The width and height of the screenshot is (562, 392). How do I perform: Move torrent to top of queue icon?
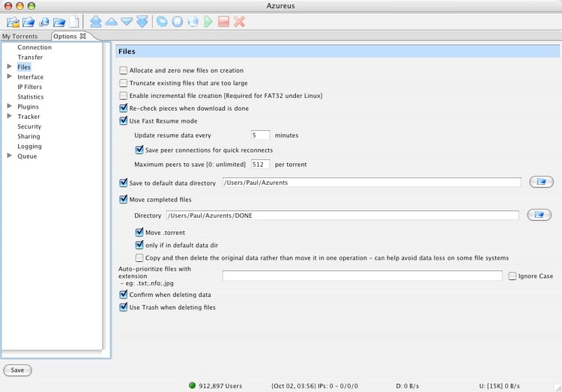(96, 22)
